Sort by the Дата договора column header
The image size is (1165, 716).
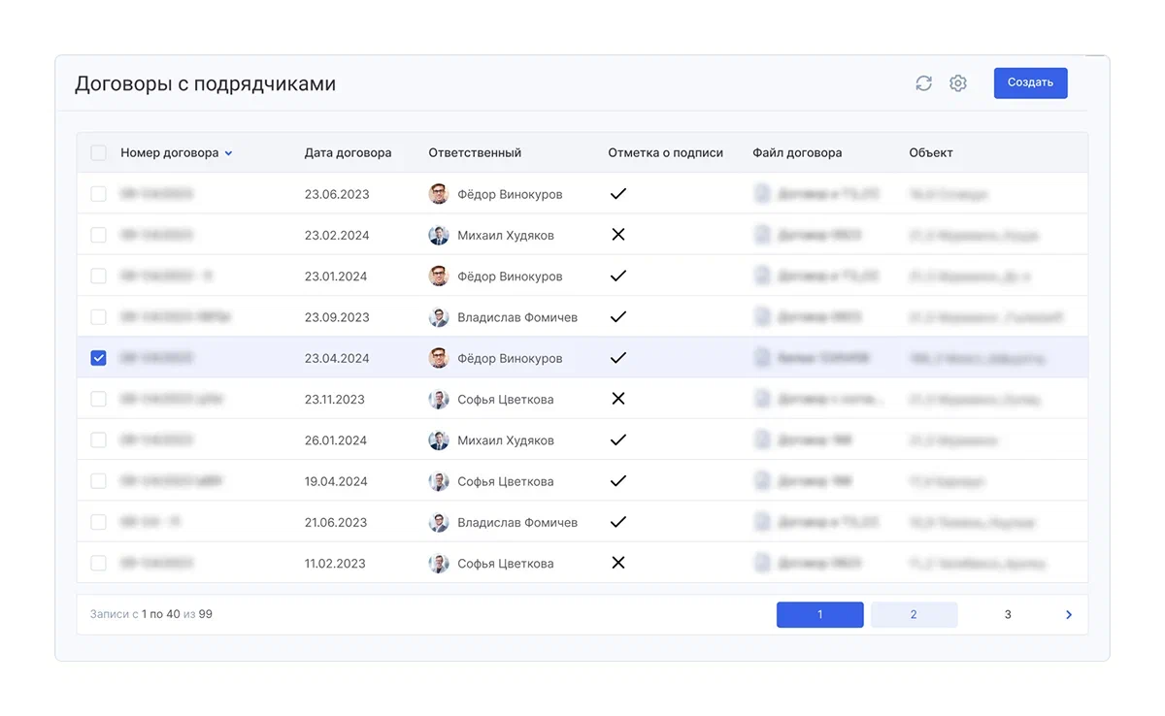coord(348,152)
